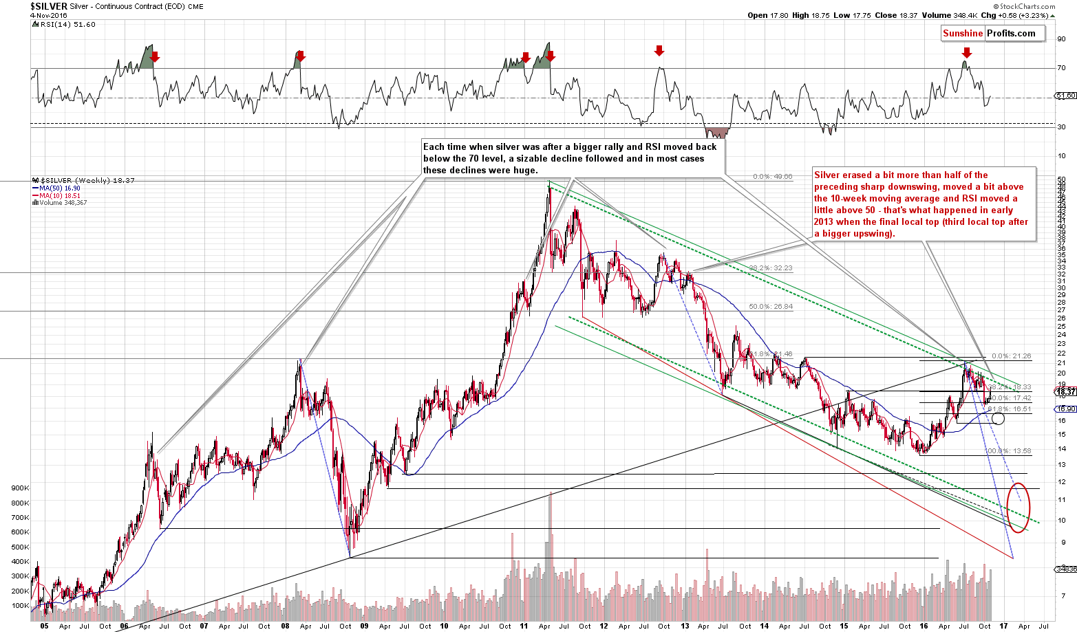This screenshot has width=1077, height=632.
Task: Click the '100.0%: 13.58' Fibonacci label
Action: [x=1008, y=451]
